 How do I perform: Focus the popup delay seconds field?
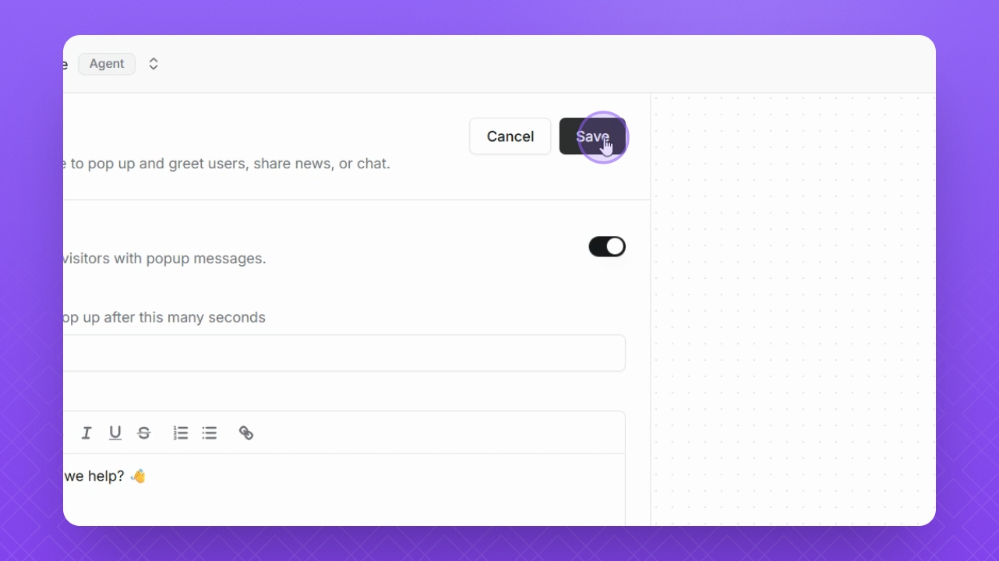(344, 353)
